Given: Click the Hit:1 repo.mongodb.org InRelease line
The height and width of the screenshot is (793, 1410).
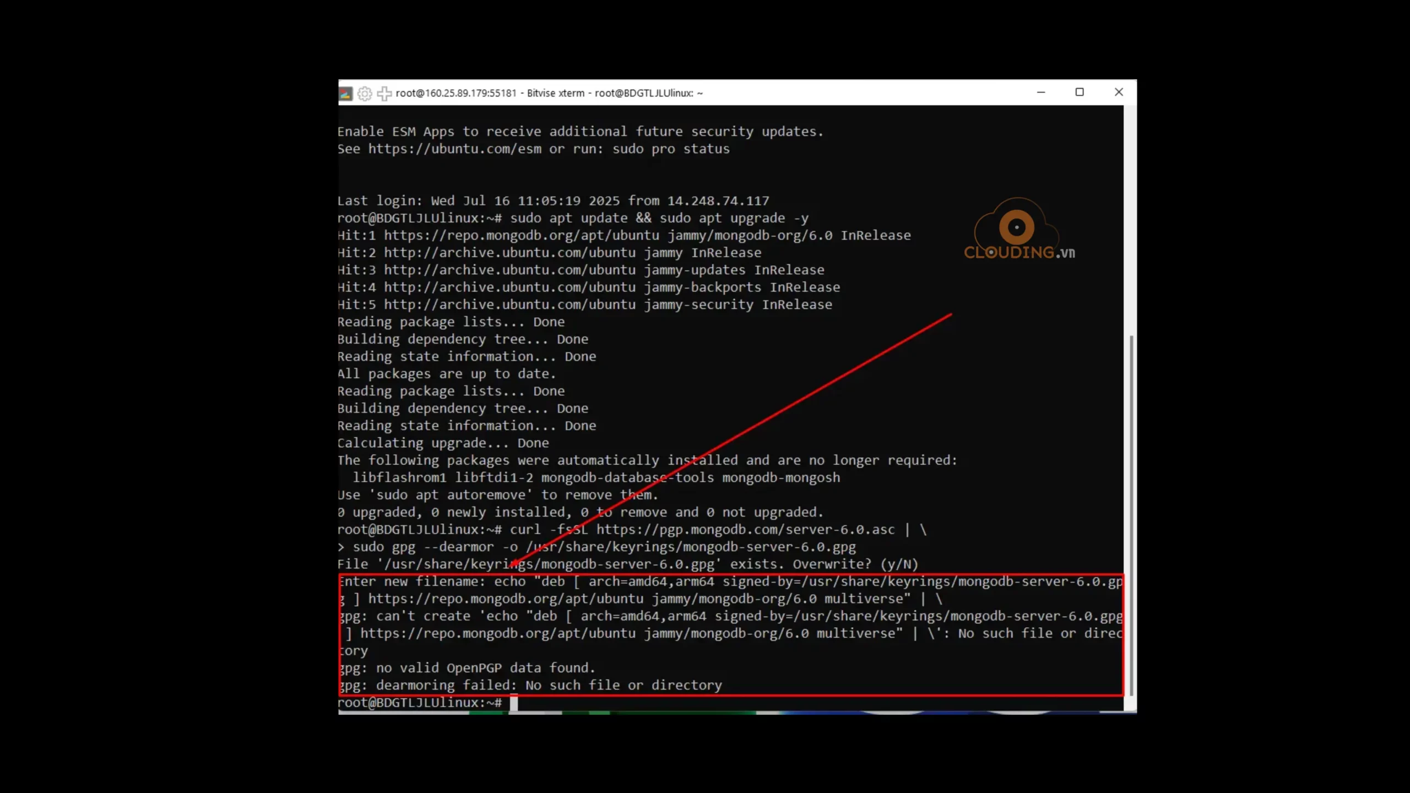Looking at the screenshot, I should click(624, 236).
